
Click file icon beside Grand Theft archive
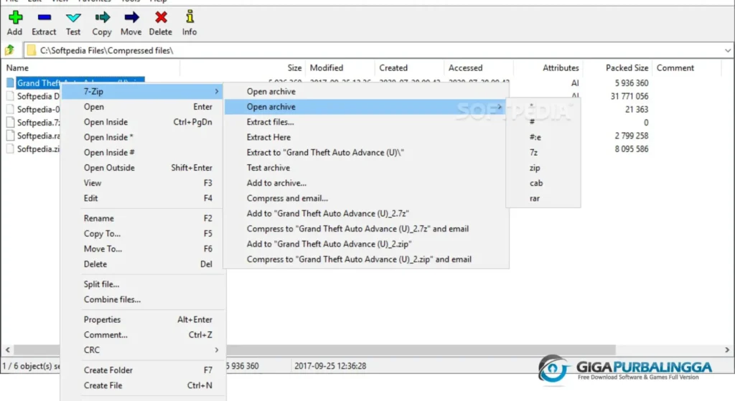(x=10, y=83)
